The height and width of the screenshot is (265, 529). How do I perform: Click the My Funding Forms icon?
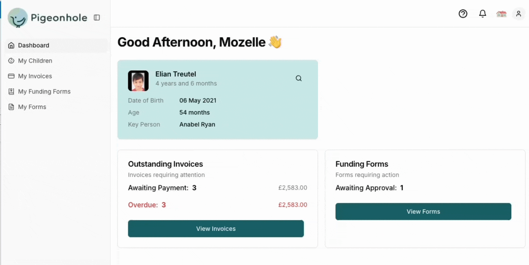click(x=11, y=92)
